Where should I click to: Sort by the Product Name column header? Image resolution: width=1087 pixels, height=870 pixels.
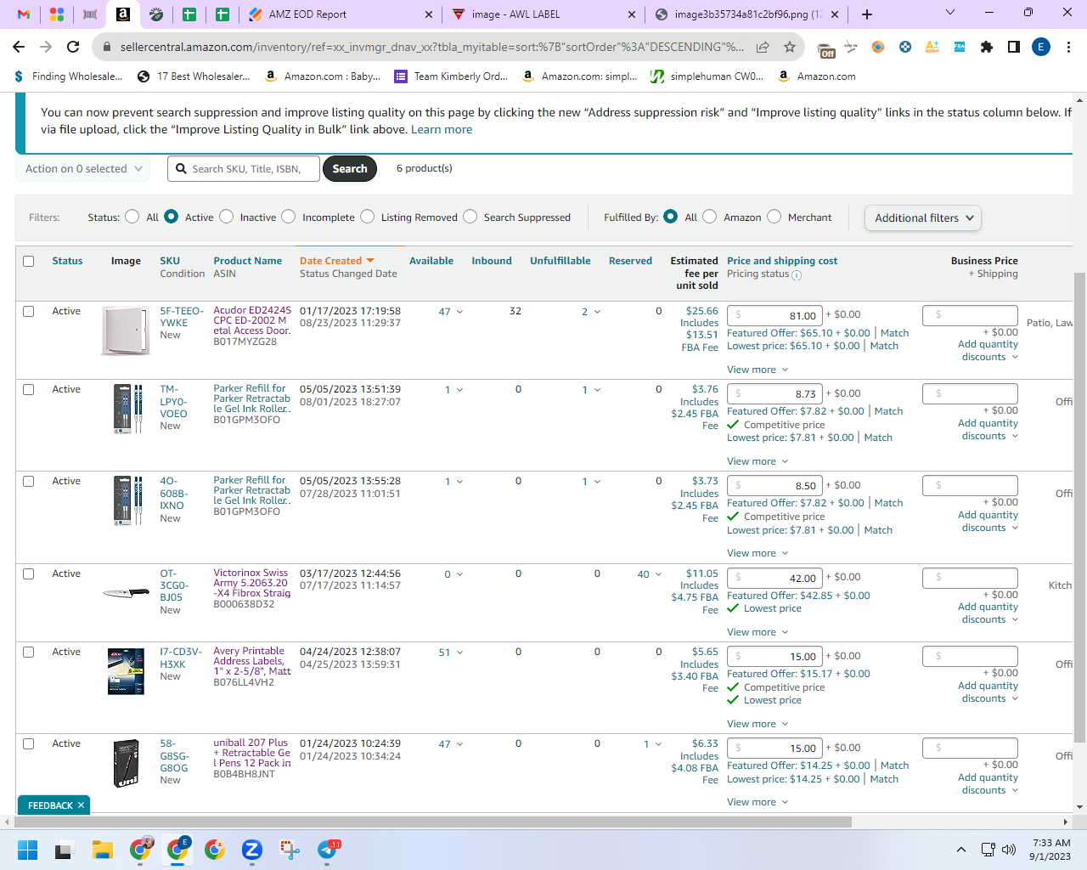coord(248,261)
